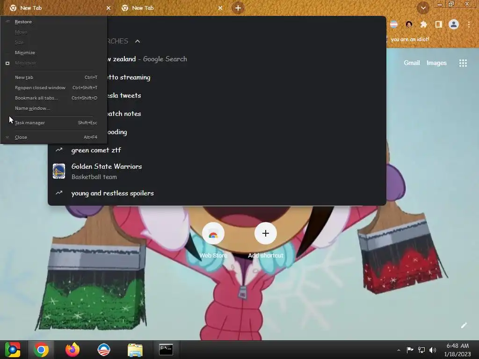Open the Web Store shortcut
The width and height of the screenshot is (479, 359).
click(x=213, y=241)
